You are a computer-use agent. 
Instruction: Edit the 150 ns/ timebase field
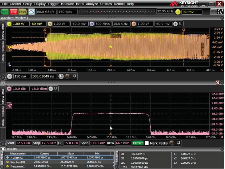22,76
